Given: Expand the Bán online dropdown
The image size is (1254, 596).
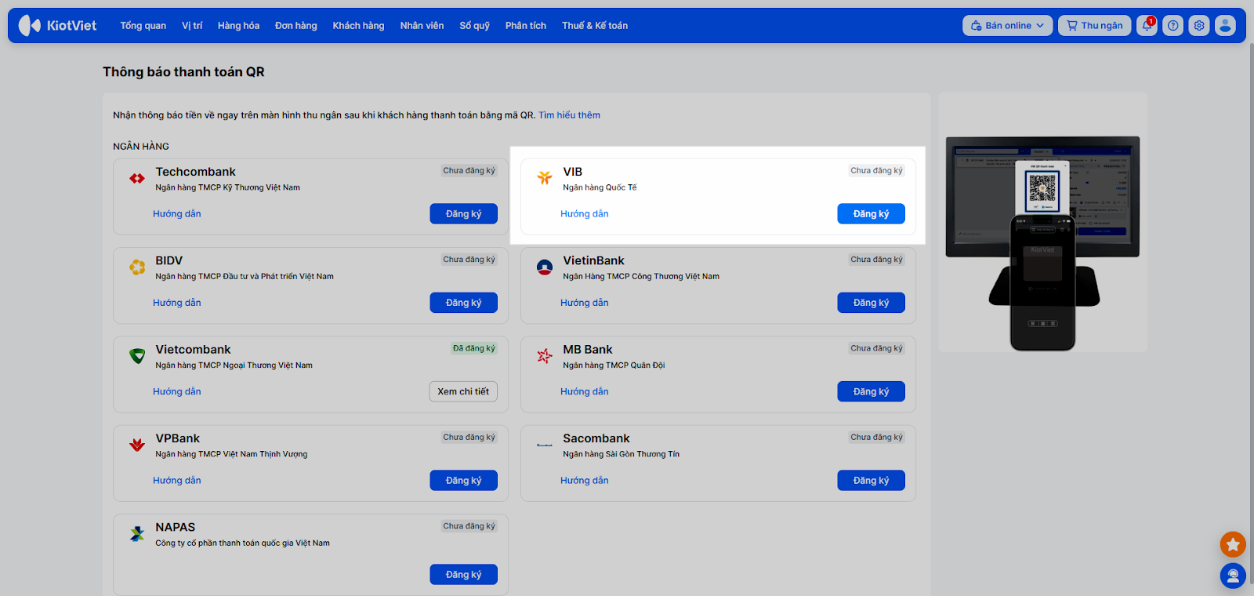Looking at the screenshot, I should (x=1007, y=25).
